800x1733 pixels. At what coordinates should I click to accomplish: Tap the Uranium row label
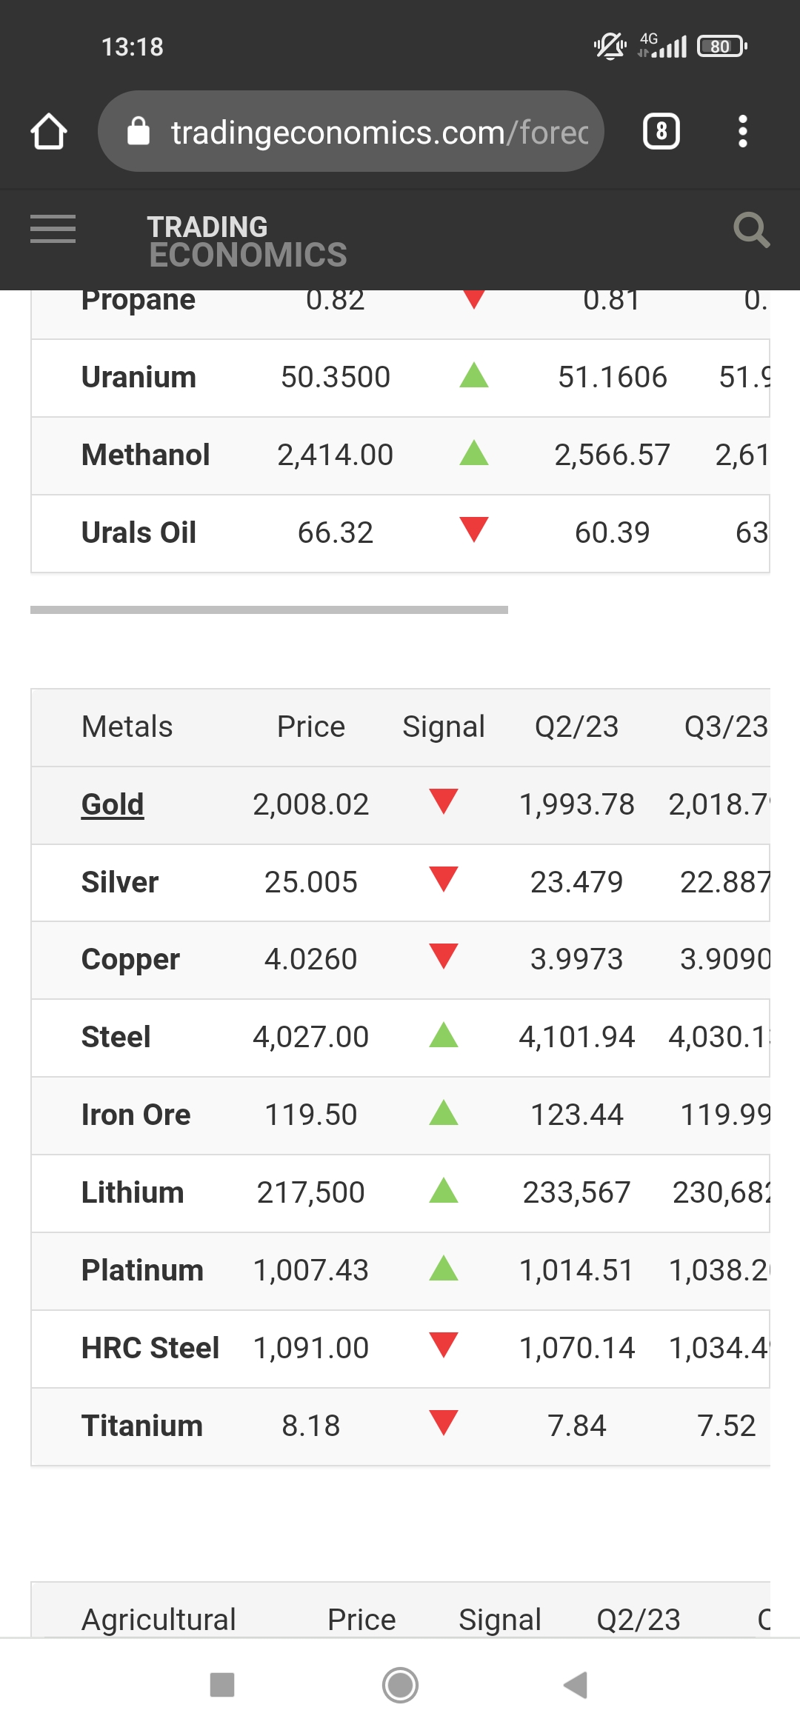point(139,377)
